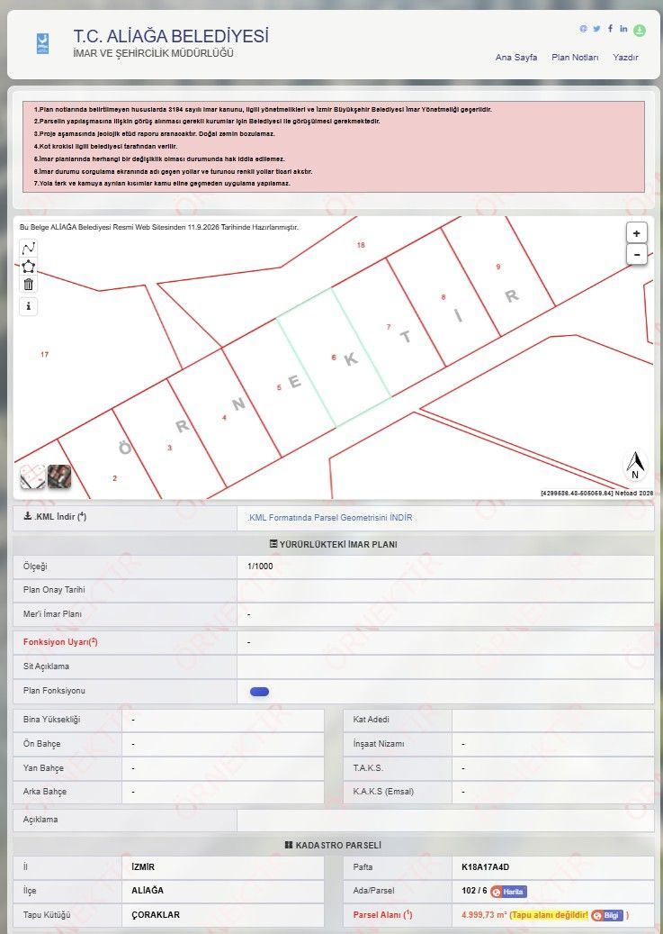This screenshot has width=663, height=934.
Task: Zoom in on the parcel map
Action: (x=636, y=233)
